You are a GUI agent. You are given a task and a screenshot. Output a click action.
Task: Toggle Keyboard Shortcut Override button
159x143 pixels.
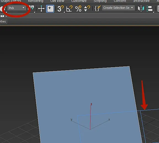(50, 9)
